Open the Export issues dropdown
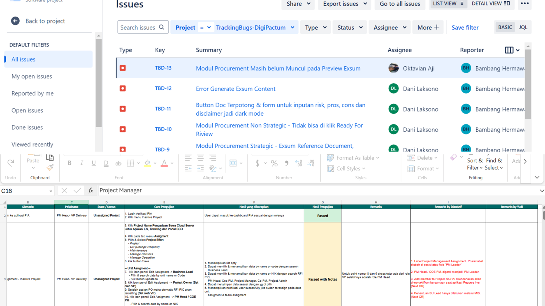This screenshot has width=545, height=306. (x=345, y=4)
